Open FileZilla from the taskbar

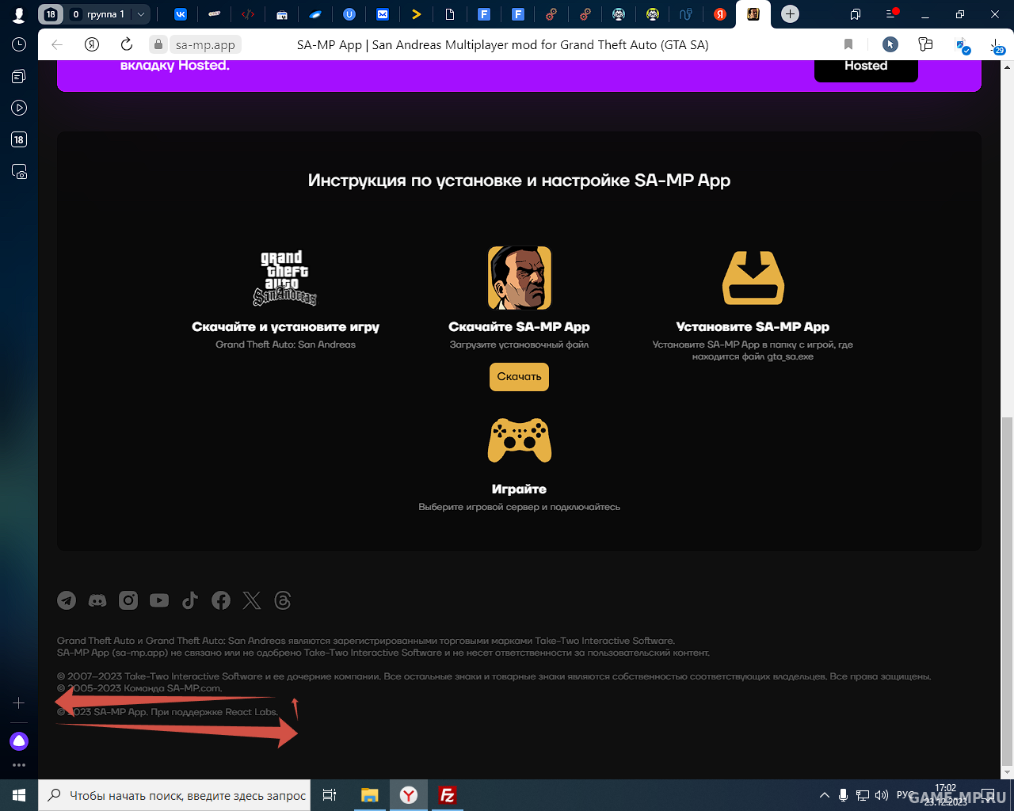pos(448,795)
